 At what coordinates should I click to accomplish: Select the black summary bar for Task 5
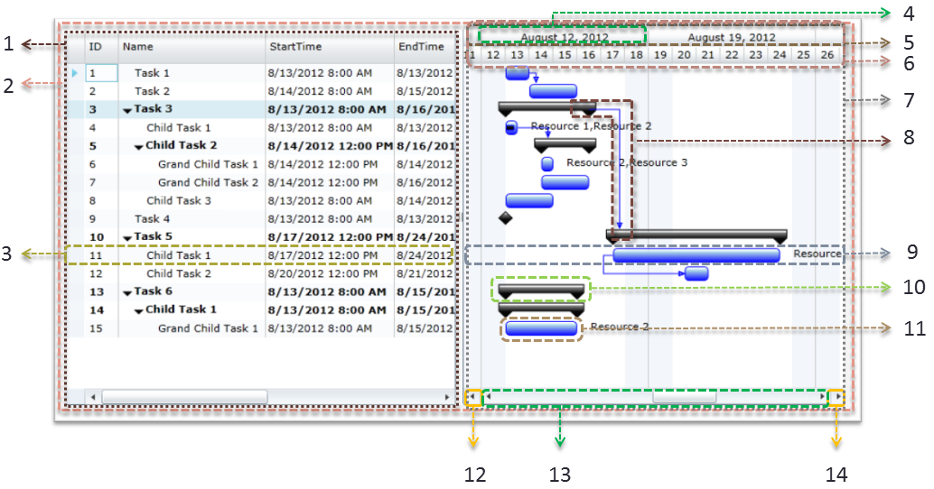(x=696, y=235)
